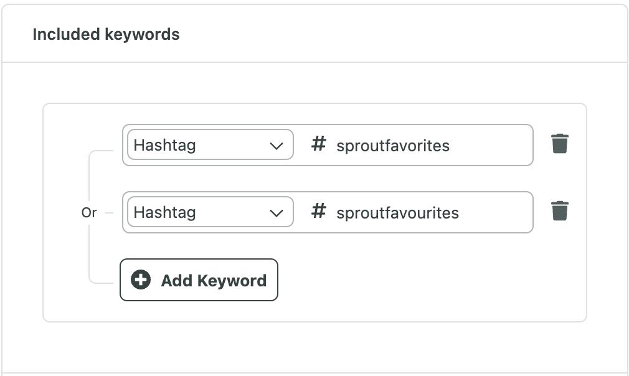Click the chevron arrow in sproutfavorites type selector
Viewport: 629px width, 376px height.
pos(277,146)
